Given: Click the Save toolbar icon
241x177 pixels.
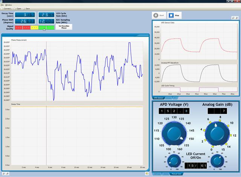Looking at the screenshot, I should point(23,8).
